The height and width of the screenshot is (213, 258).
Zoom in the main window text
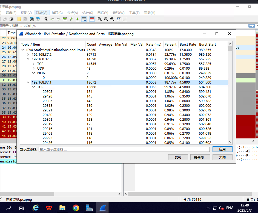(x=99, y=19)
